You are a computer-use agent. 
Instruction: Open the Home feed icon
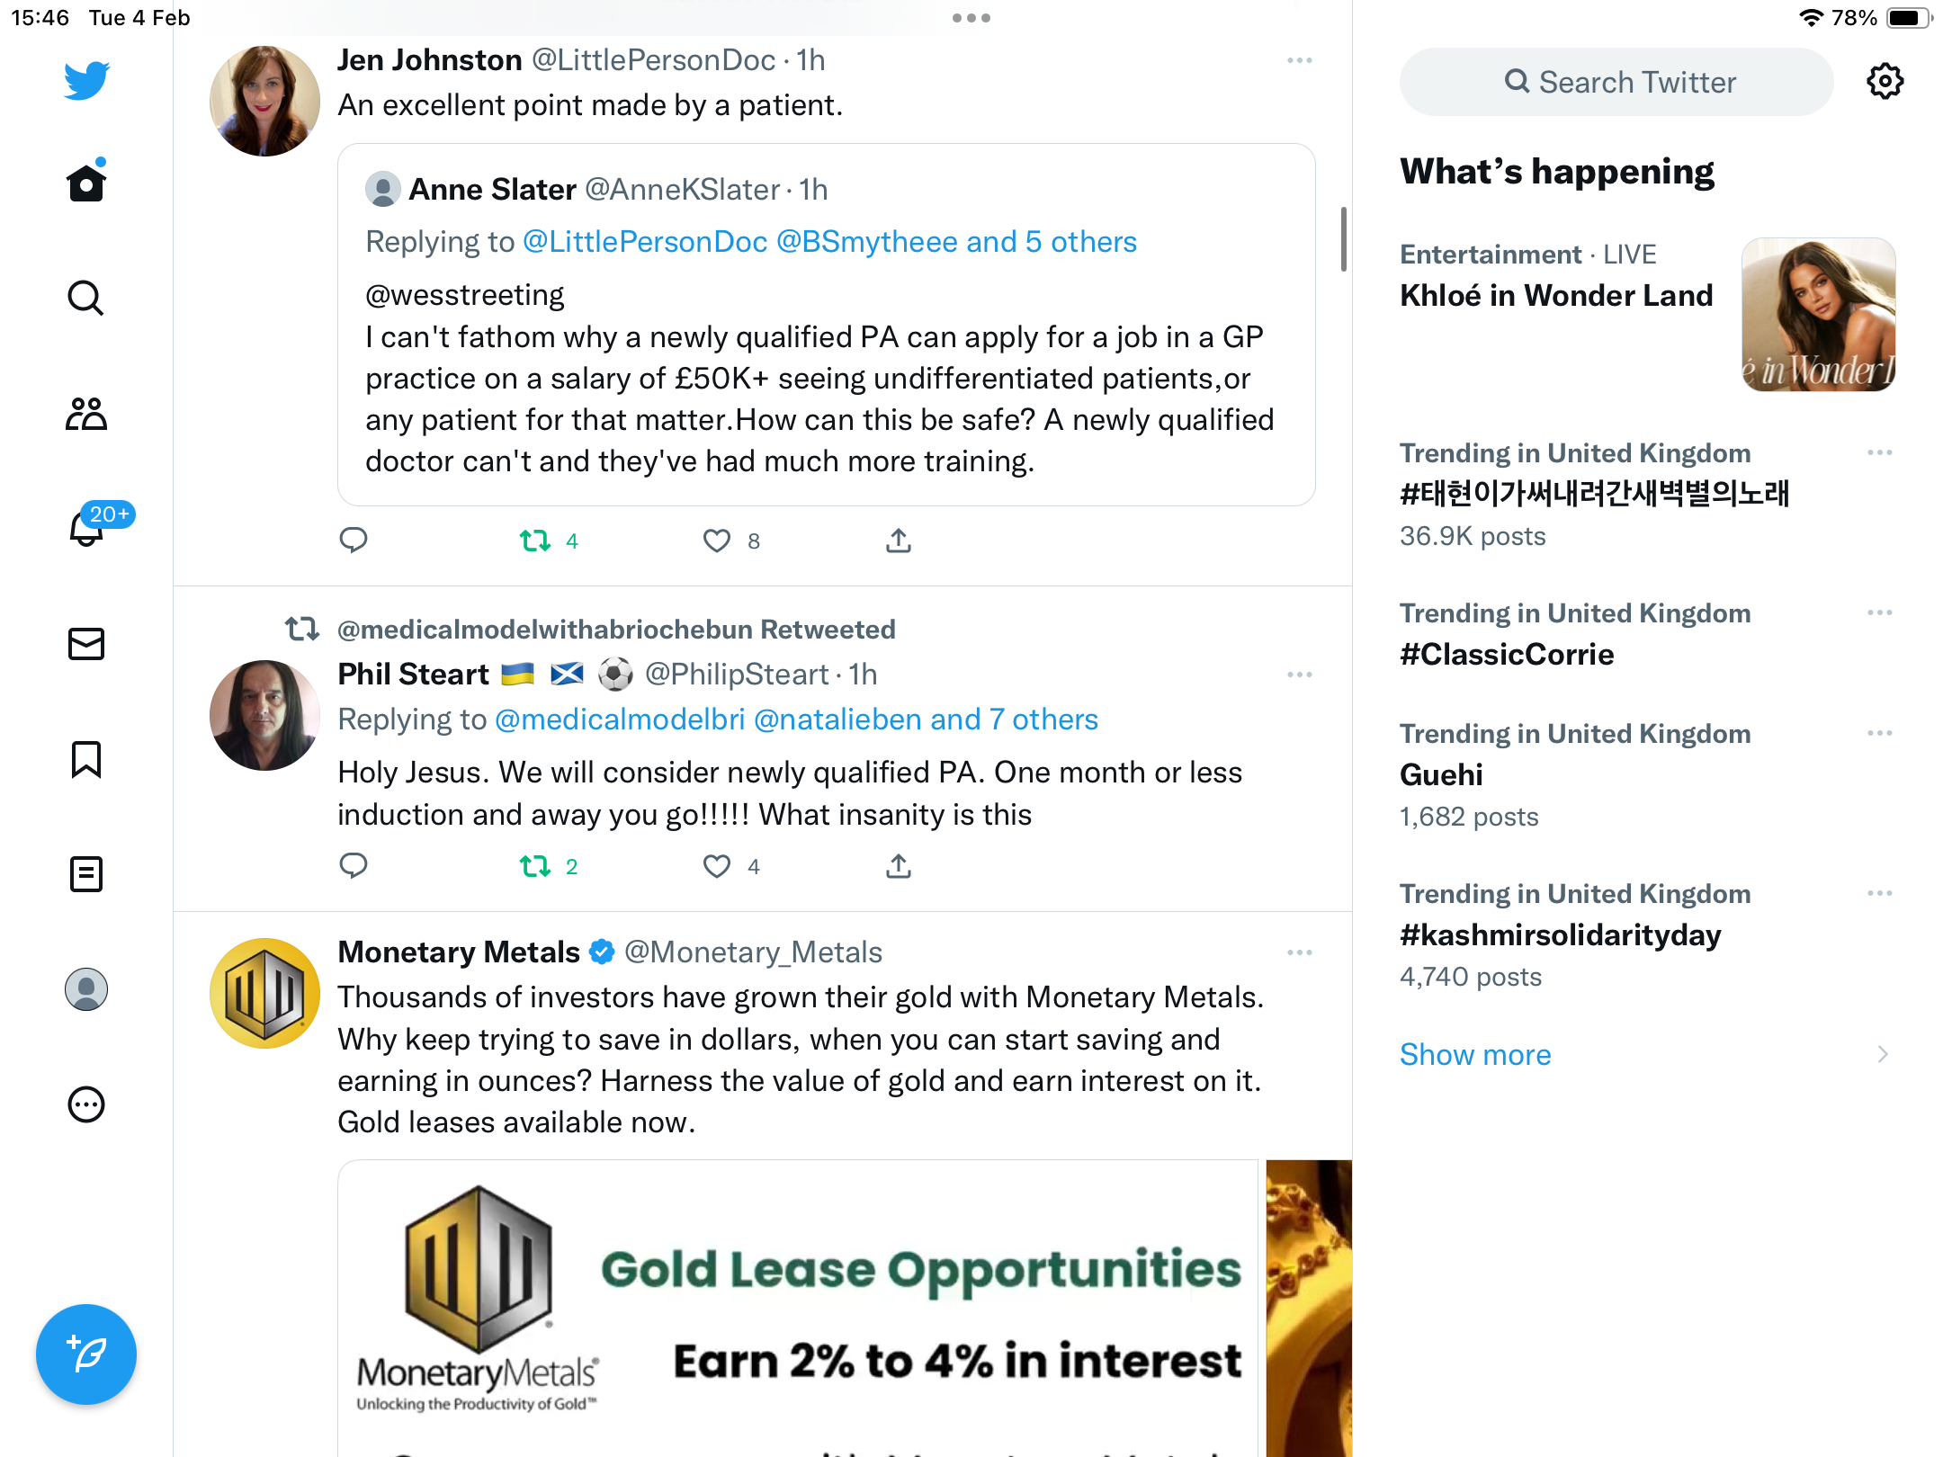pyautogui.click(x=86, y=183)
